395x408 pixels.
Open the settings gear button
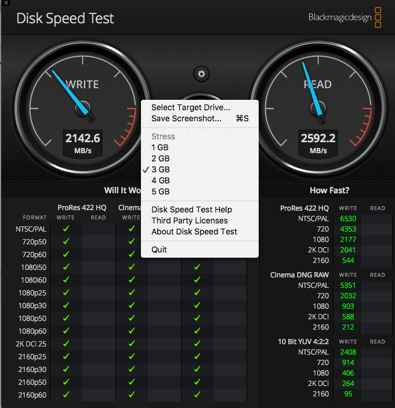pyautogui.click(x=201, y=74)
